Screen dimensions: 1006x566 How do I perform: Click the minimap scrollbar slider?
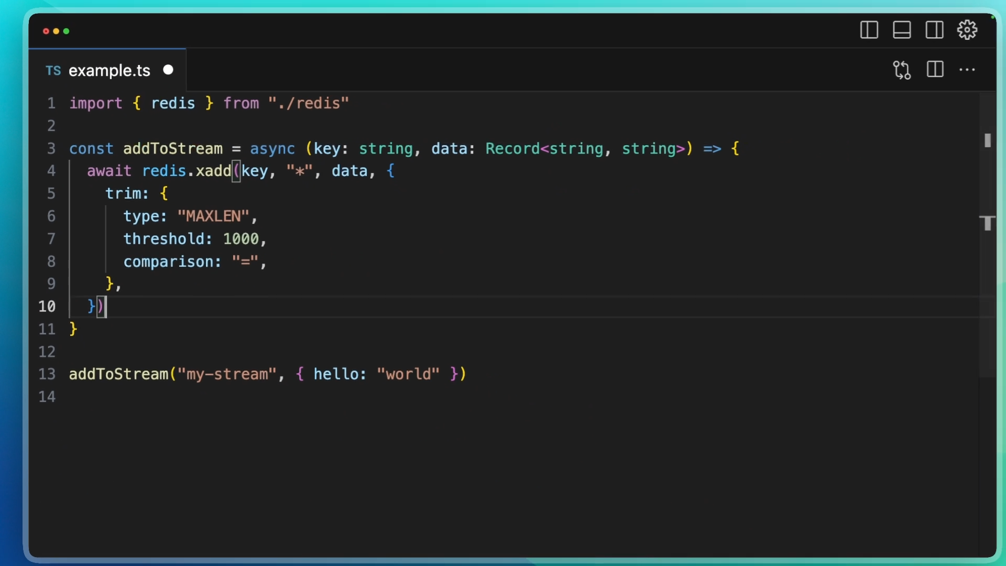[987, 140]
